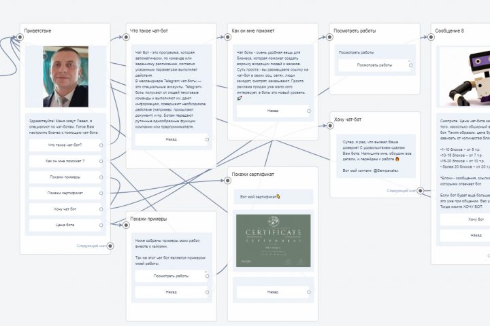This screenshot has width=490, height=326.
Task: Click output circle of Цена бота button
Action: pos(101,225)
